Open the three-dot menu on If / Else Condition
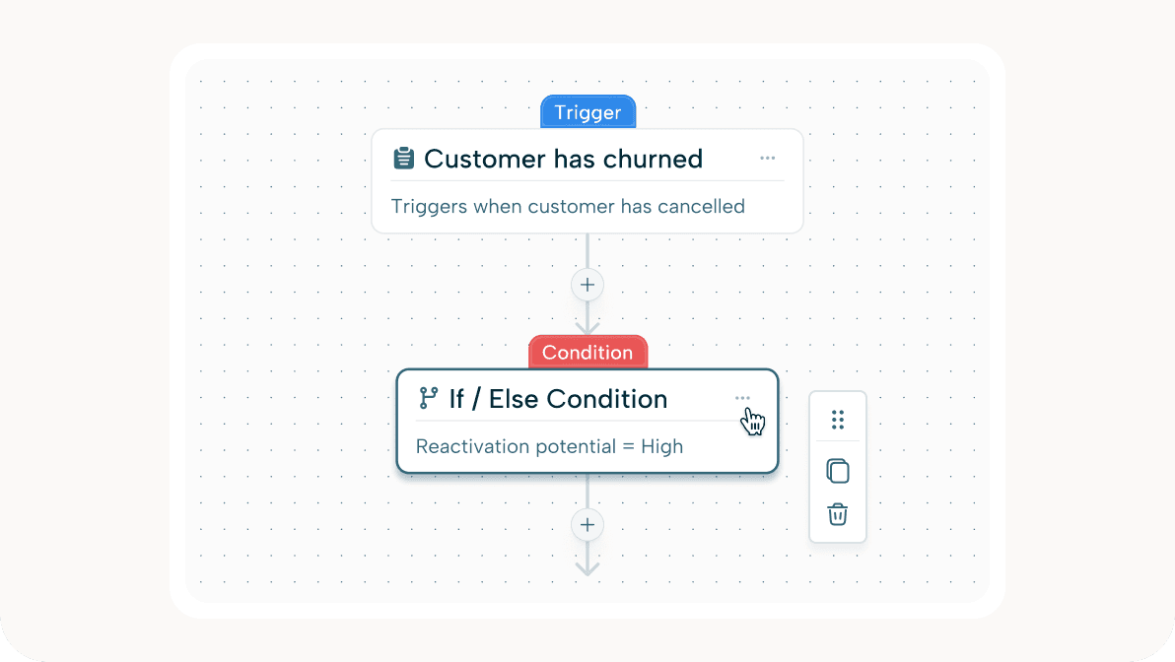The image size is (1175, 662). pyautogui.click(x=742, y=398)
